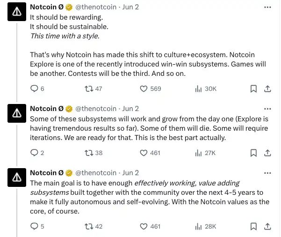Like the tweet with 569 likes
Image resolution: width=281 pixels, height=237 pixels.
[x=144, y=89]
